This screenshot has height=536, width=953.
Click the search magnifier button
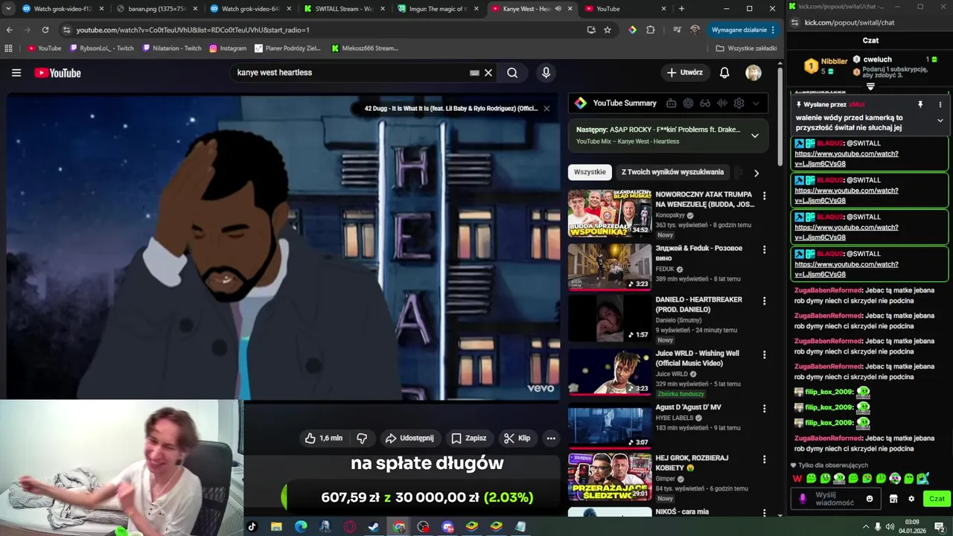click(512, 73)
